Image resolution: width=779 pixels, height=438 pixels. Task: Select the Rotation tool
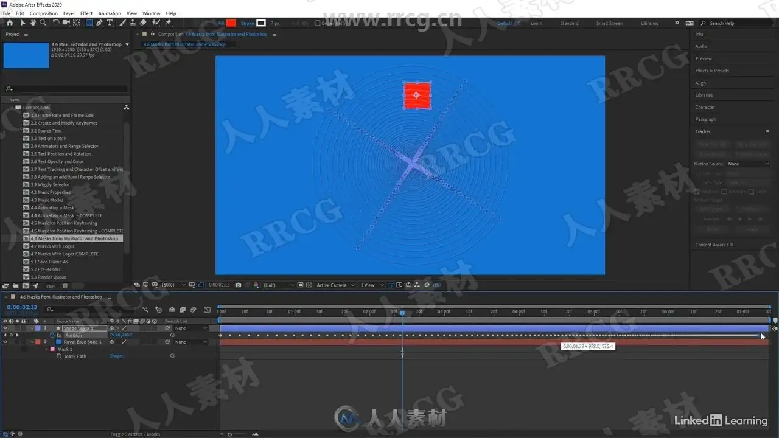(56, 23)
